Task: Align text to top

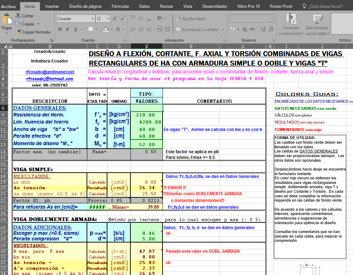Action: (x=133, y=18)
